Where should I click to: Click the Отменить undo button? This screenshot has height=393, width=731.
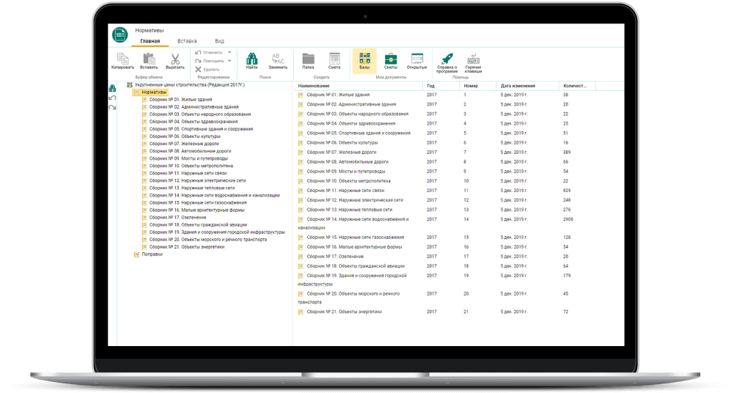click(209, 53)
